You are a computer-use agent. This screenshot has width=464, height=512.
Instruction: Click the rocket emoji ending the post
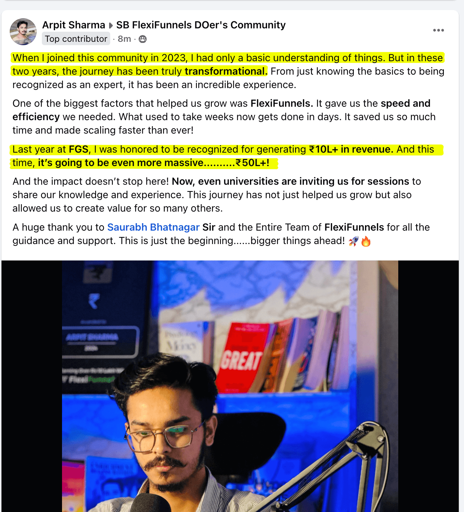353,241
